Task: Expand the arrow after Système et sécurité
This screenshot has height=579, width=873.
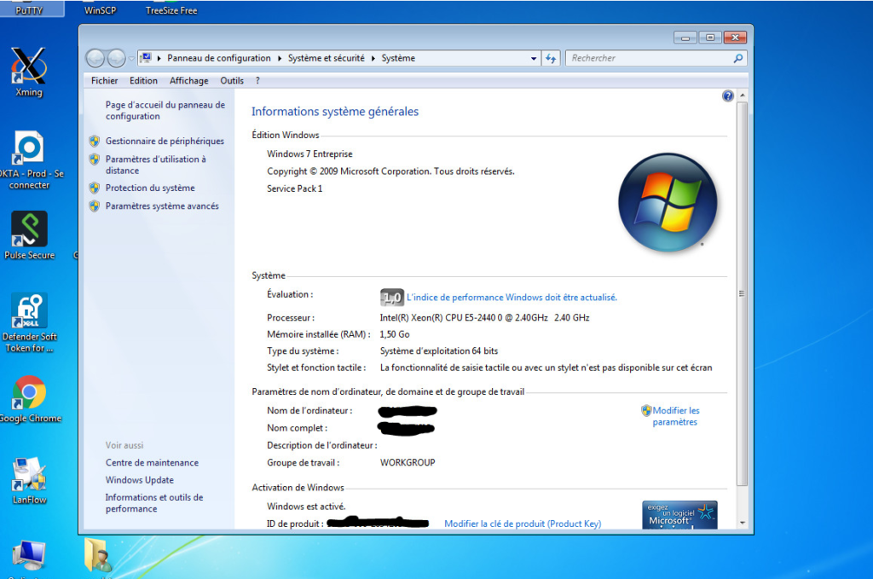Action: 373,58
